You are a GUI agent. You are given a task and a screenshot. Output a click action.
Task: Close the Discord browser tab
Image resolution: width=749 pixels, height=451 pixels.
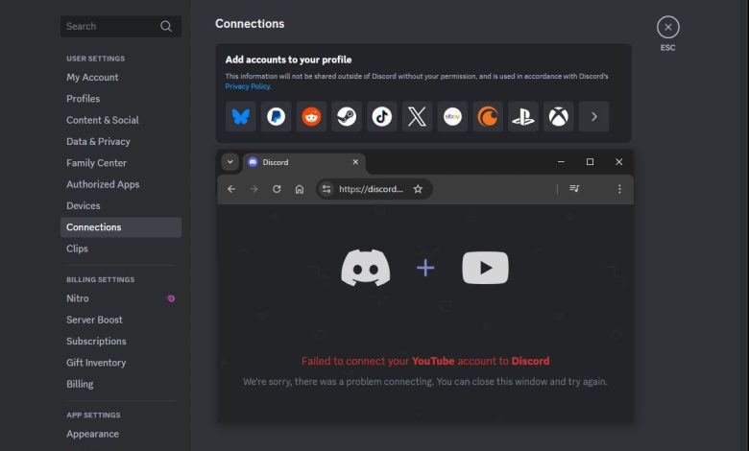pos(355,162)
